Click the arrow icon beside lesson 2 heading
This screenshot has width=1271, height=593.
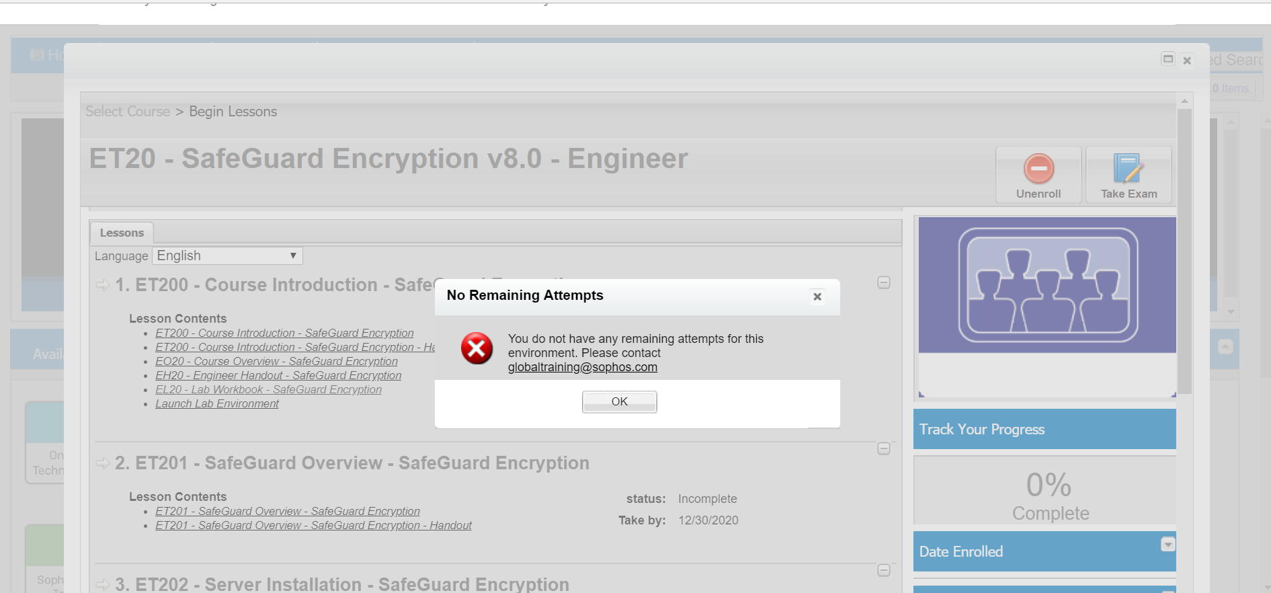click(103, 463)
